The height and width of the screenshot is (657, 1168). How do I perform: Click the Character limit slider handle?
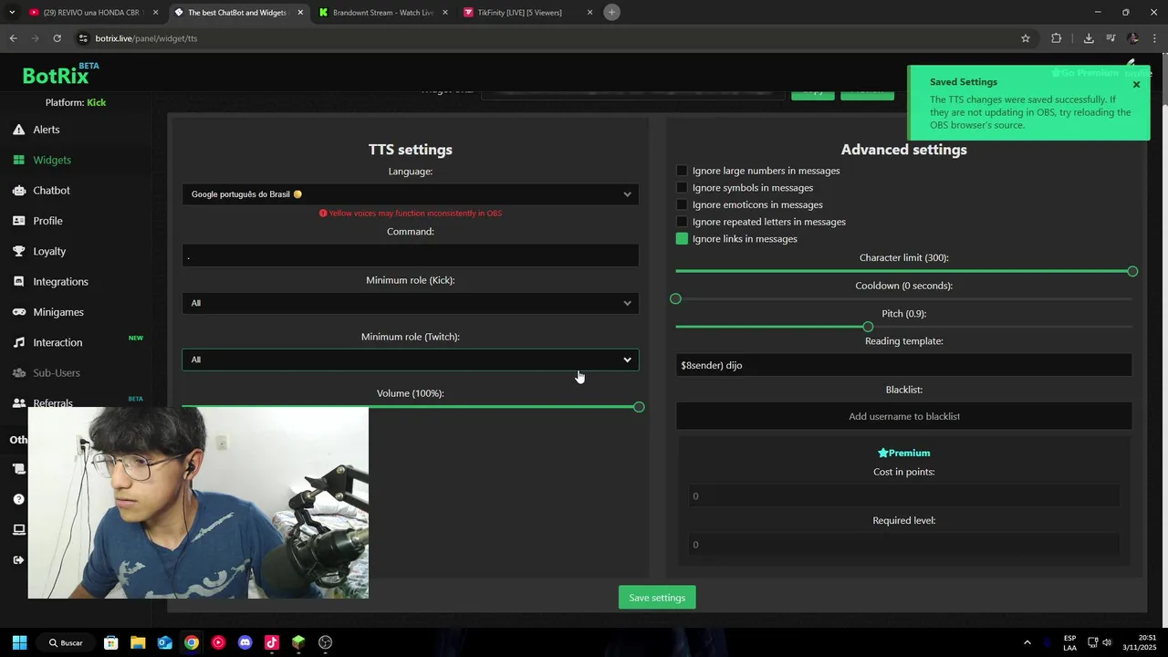click(1132, 272)
